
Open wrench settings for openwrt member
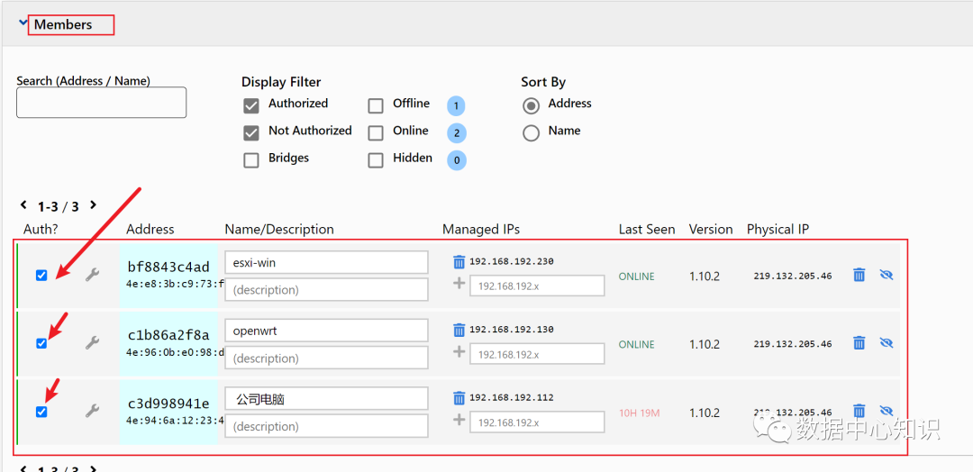pyautogui.click(x=92, y=342)
